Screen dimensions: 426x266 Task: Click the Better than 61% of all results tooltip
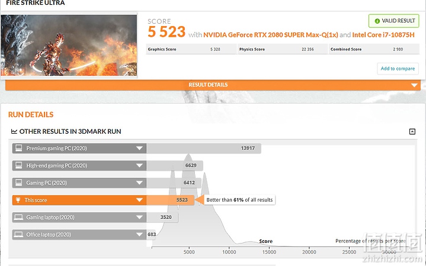click(x=239, y=200)
